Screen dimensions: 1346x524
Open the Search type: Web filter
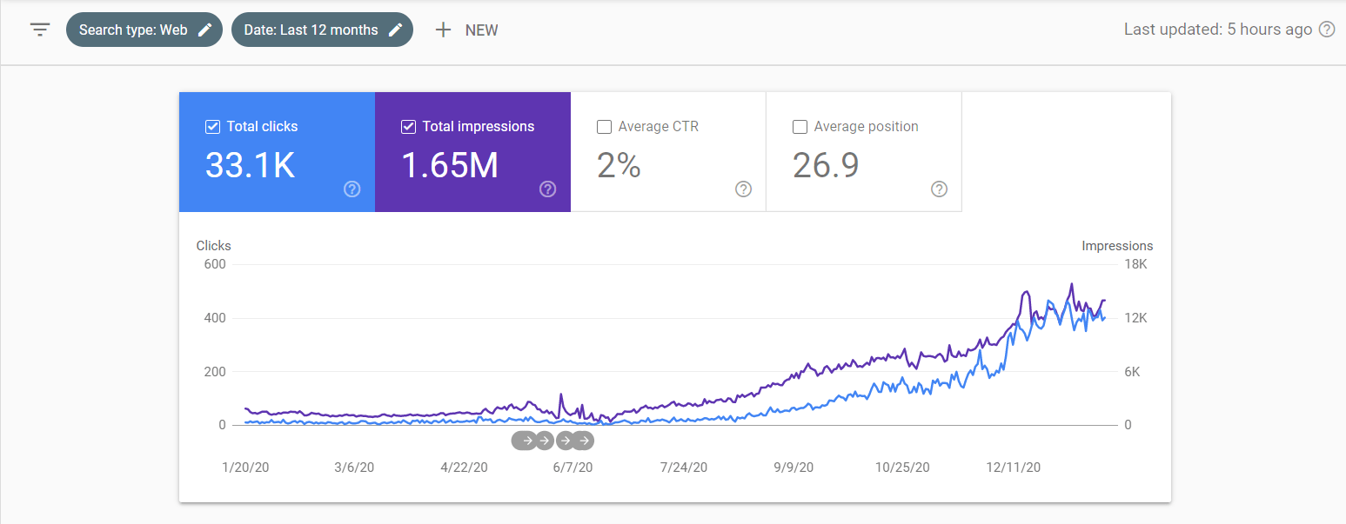point(133,30)
